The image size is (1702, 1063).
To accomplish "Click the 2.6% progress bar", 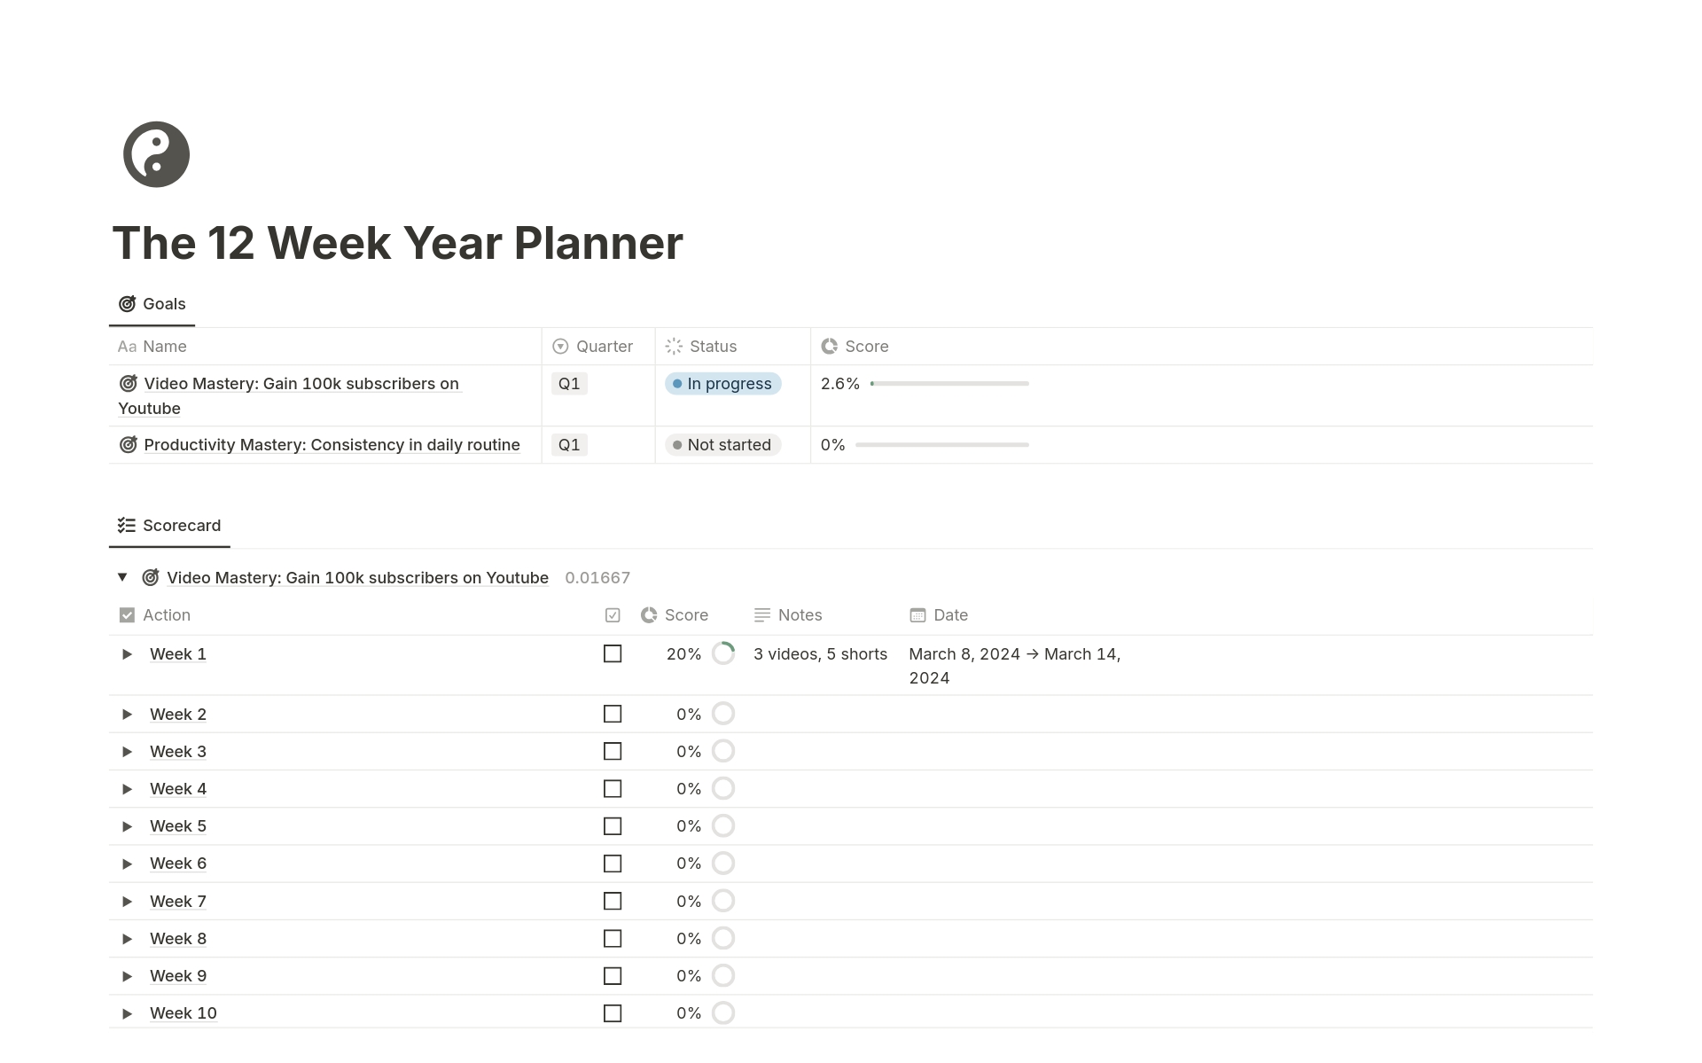I will point(949,384).
